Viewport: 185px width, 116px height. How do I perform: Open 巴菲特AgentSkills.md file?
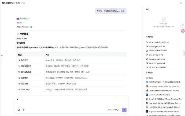(157, 47)
